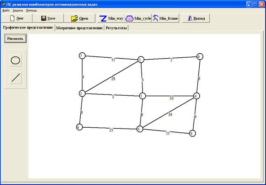This screenshot has height=185, width=266.
Task: Select the line edge drawing tool
Action: coord(16,78)
